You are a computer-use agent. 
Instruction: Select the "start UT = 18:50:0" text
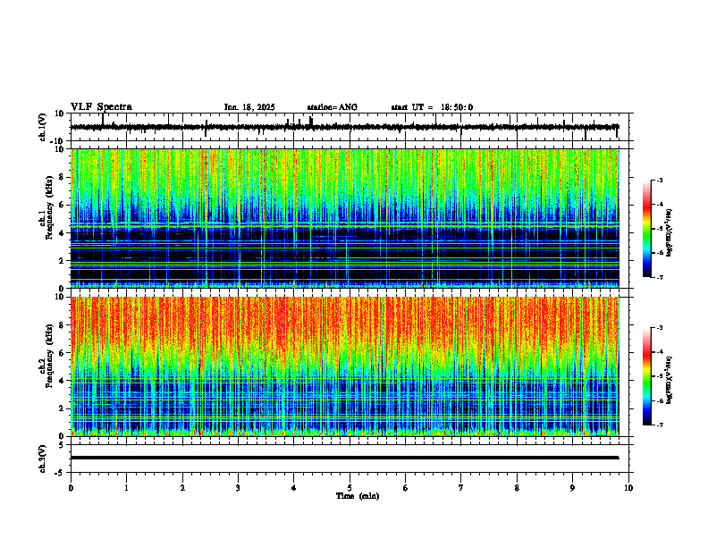pyautogui.click(x=432, y=107)
